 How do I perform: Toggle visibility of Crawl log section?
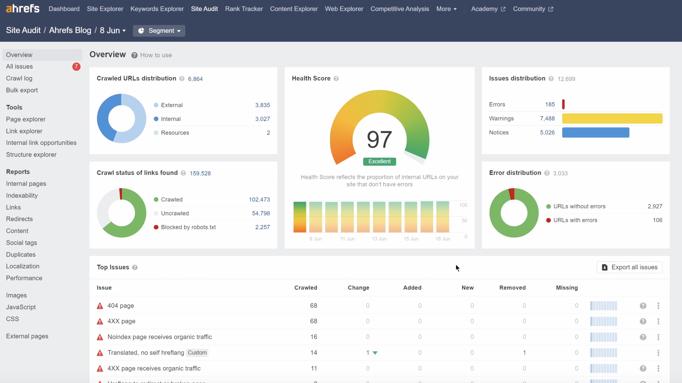pyautogui.click(x=19, y=78)
